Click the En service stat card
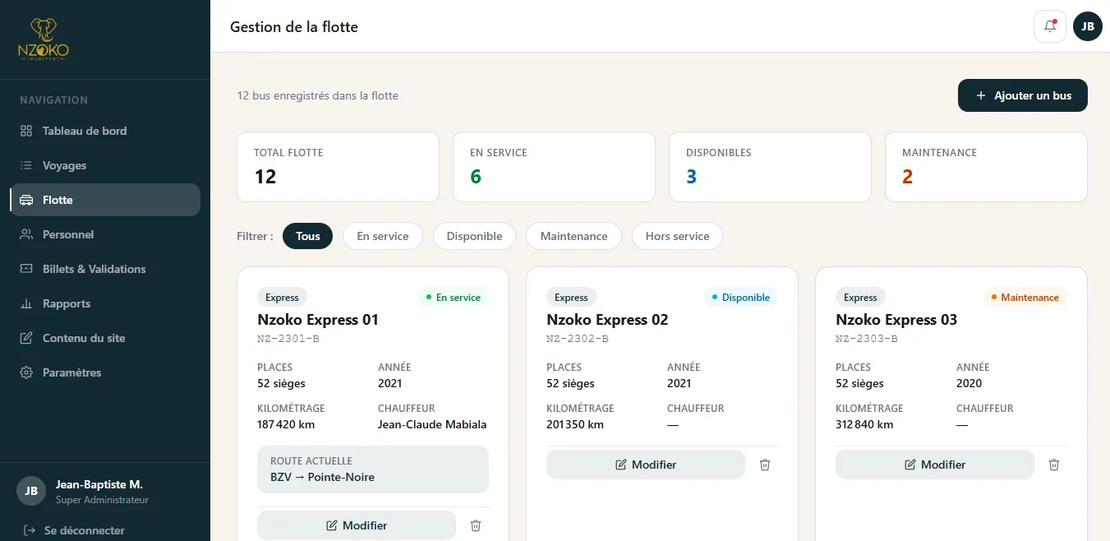This screenshot has width=1110, height=541. tap(555, 167)
